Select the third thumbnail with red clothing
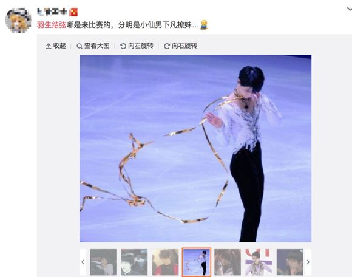 [x=166, y=262]
